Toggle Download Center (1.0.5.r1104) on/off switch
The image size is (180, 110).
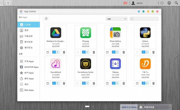145,83
